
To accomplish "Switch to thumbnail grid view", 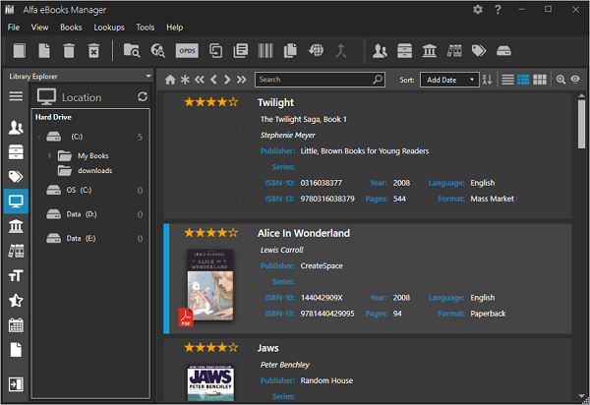I will 540,80.
